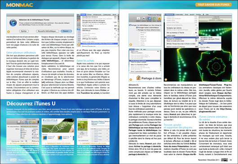This screenshot has width=238, height=164.
Task: Tick the Séries TV checkbox in the sharing list
Action: pos(139,37)
